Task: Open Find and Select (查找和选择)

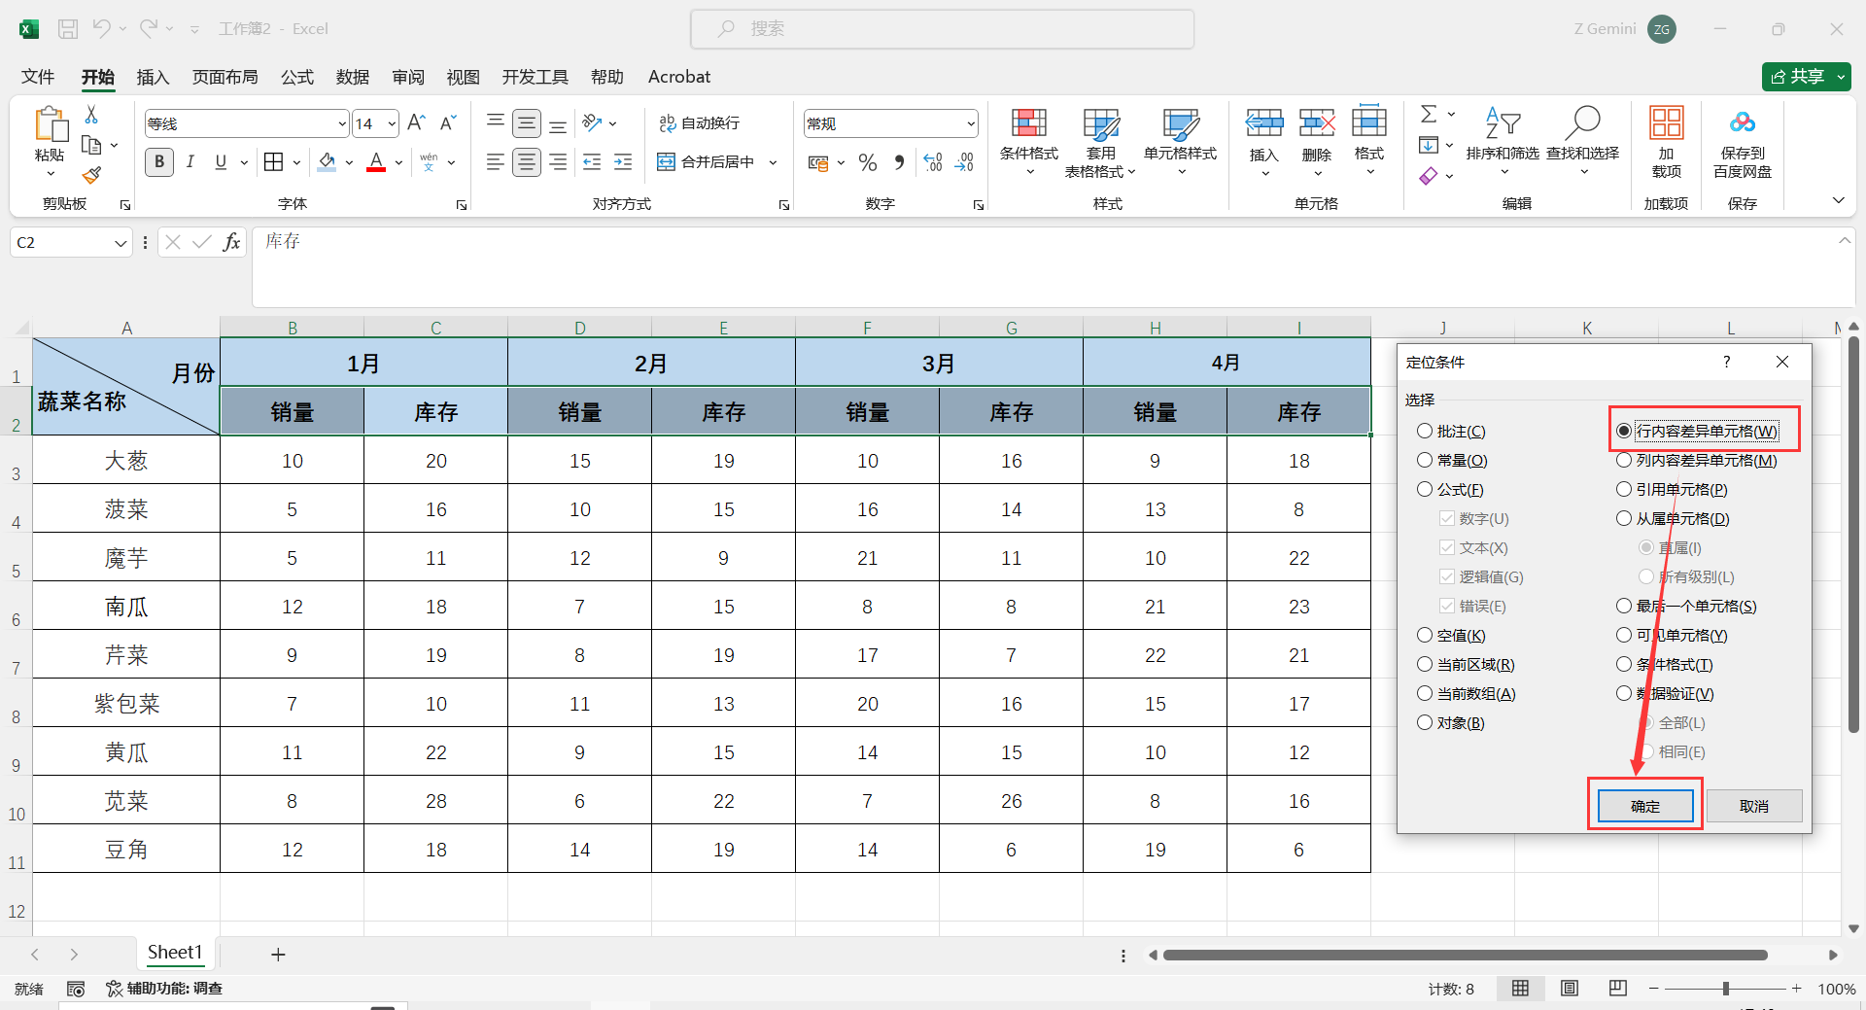Action: pyautogui.click(x=1583, y=141)
